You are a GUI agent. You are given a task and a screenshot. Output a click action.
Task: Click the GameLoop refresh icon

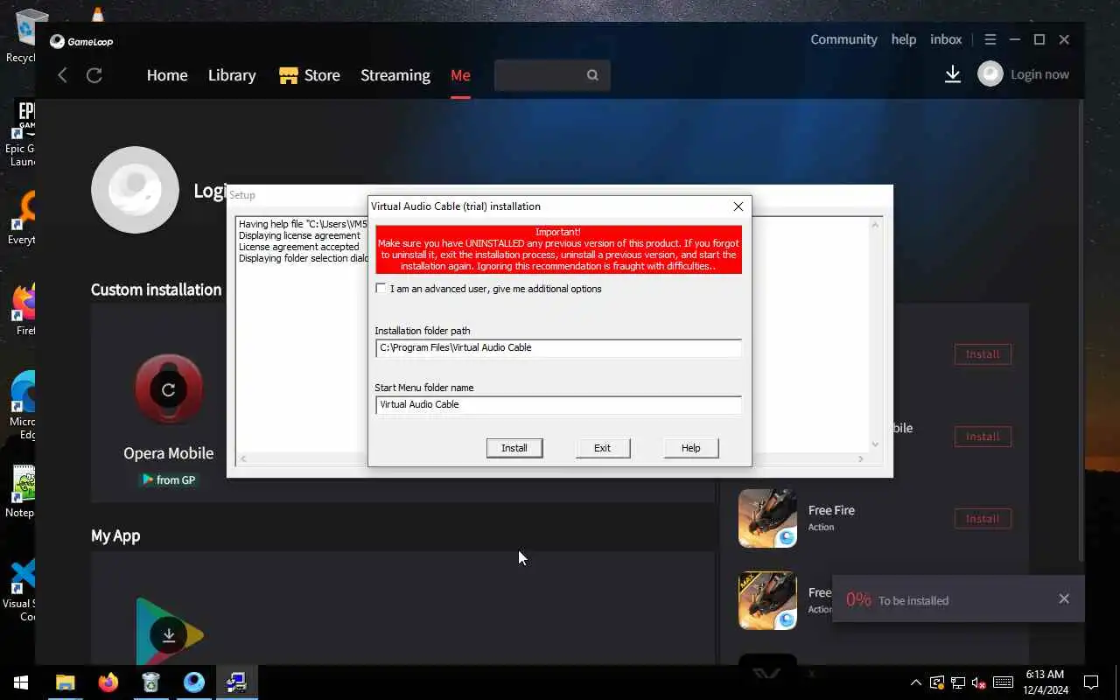(x=94, y=75)
